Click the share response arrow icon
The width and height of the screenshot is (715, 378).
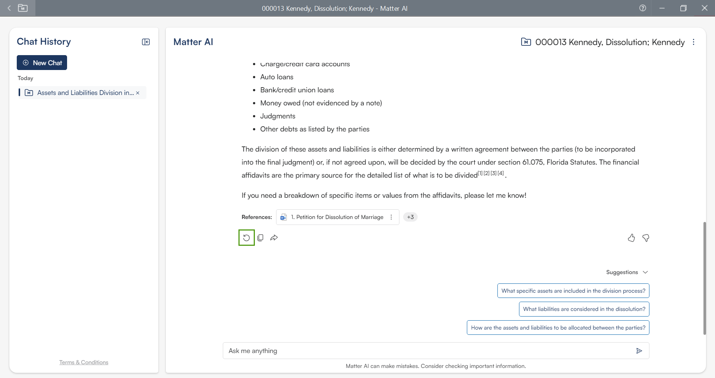[x=274, y=238]
